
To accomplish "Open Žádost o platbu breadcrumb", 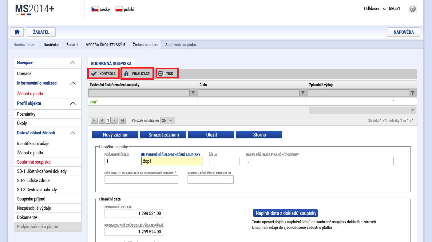I will click(145, 45).
